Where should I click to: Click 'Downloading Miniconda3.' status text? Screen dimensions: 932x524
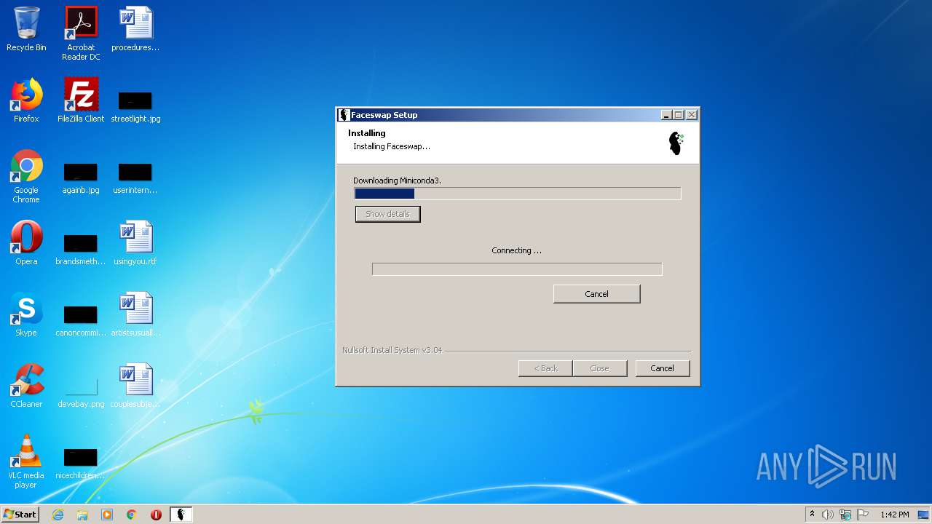tap(397, 180)
